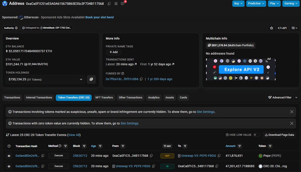Preview details of the ERC-20: Chi...rog transfer row
301x172 pixels.
click(x=9, y=166)
